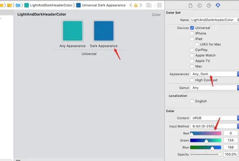Open the Quick Help inspector tab

pyautogui.click(x=209, y=5)
